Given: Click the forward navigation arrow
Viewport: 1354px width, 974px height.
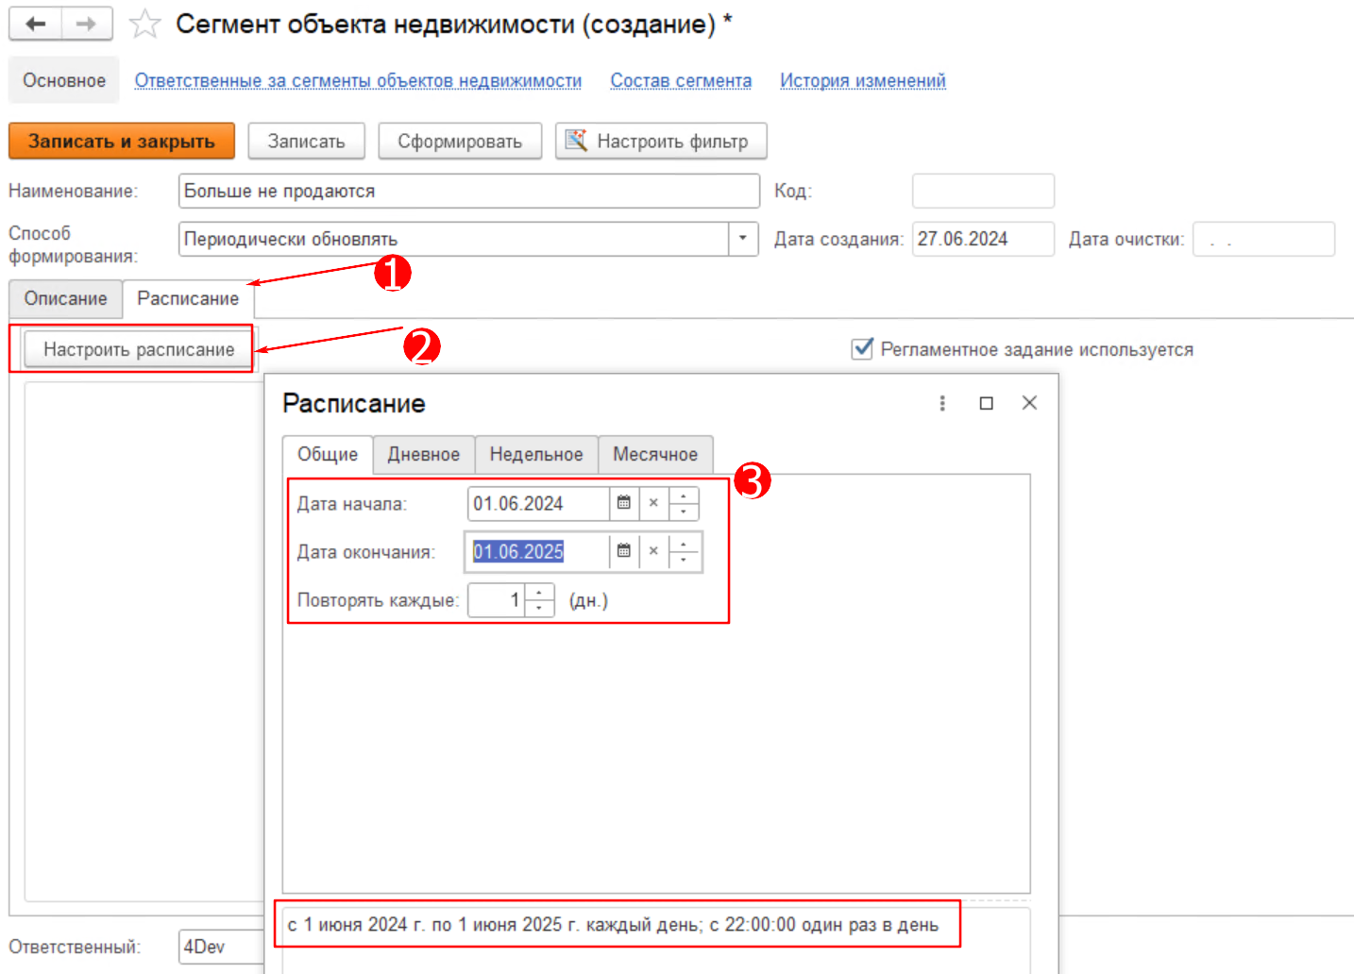Looking at the screenshot, I should 87,25.
